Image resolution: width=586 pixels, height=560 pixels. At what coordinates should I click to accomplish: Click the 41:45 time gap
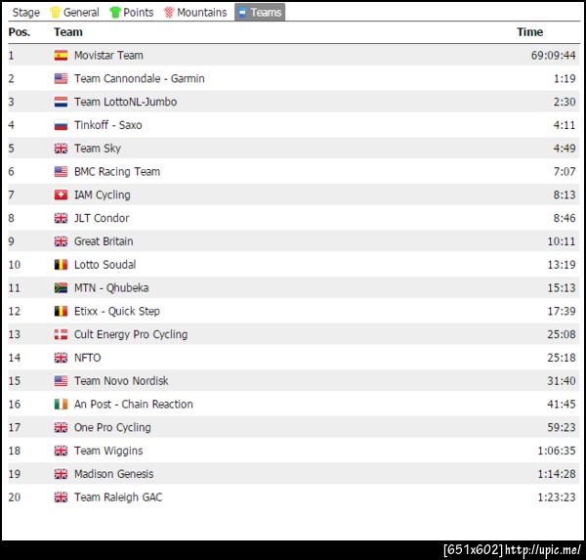tap(562, 404)
